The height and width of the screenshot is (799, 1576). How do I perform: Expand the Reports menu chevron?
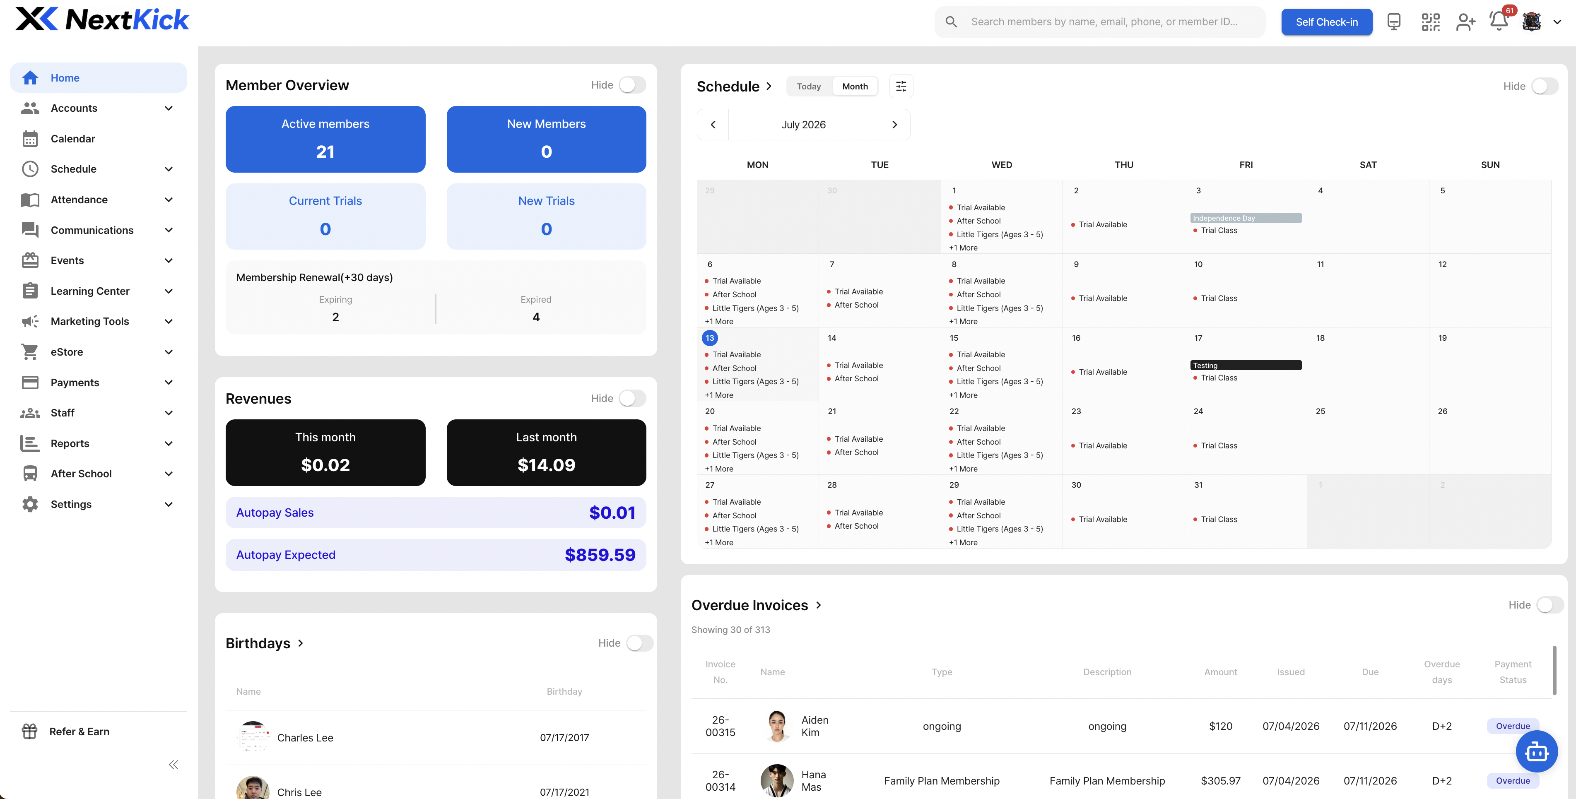tap(169, 443)
